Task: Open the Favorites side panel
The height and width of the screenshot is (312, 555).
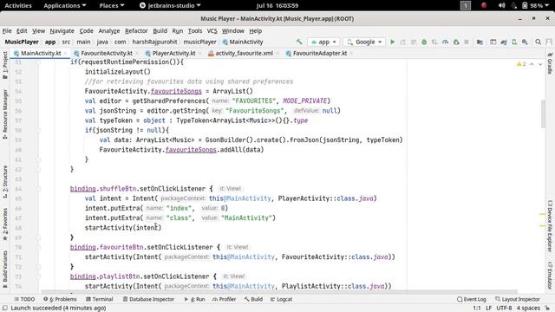Action: tap(5, 224)
